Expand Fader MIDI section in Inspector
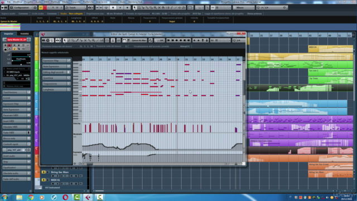 pos(16,133)
